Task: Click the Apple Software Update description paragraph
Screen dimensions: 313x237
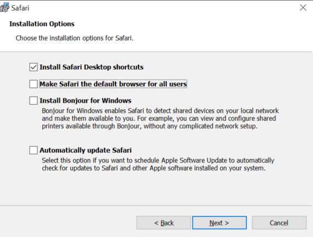Action: click(158, 164)
